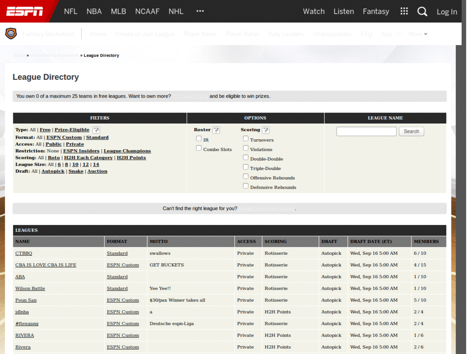Select league size 8
Screen dimensions: 472x354
pyautogui.click(x=66, y=165)
